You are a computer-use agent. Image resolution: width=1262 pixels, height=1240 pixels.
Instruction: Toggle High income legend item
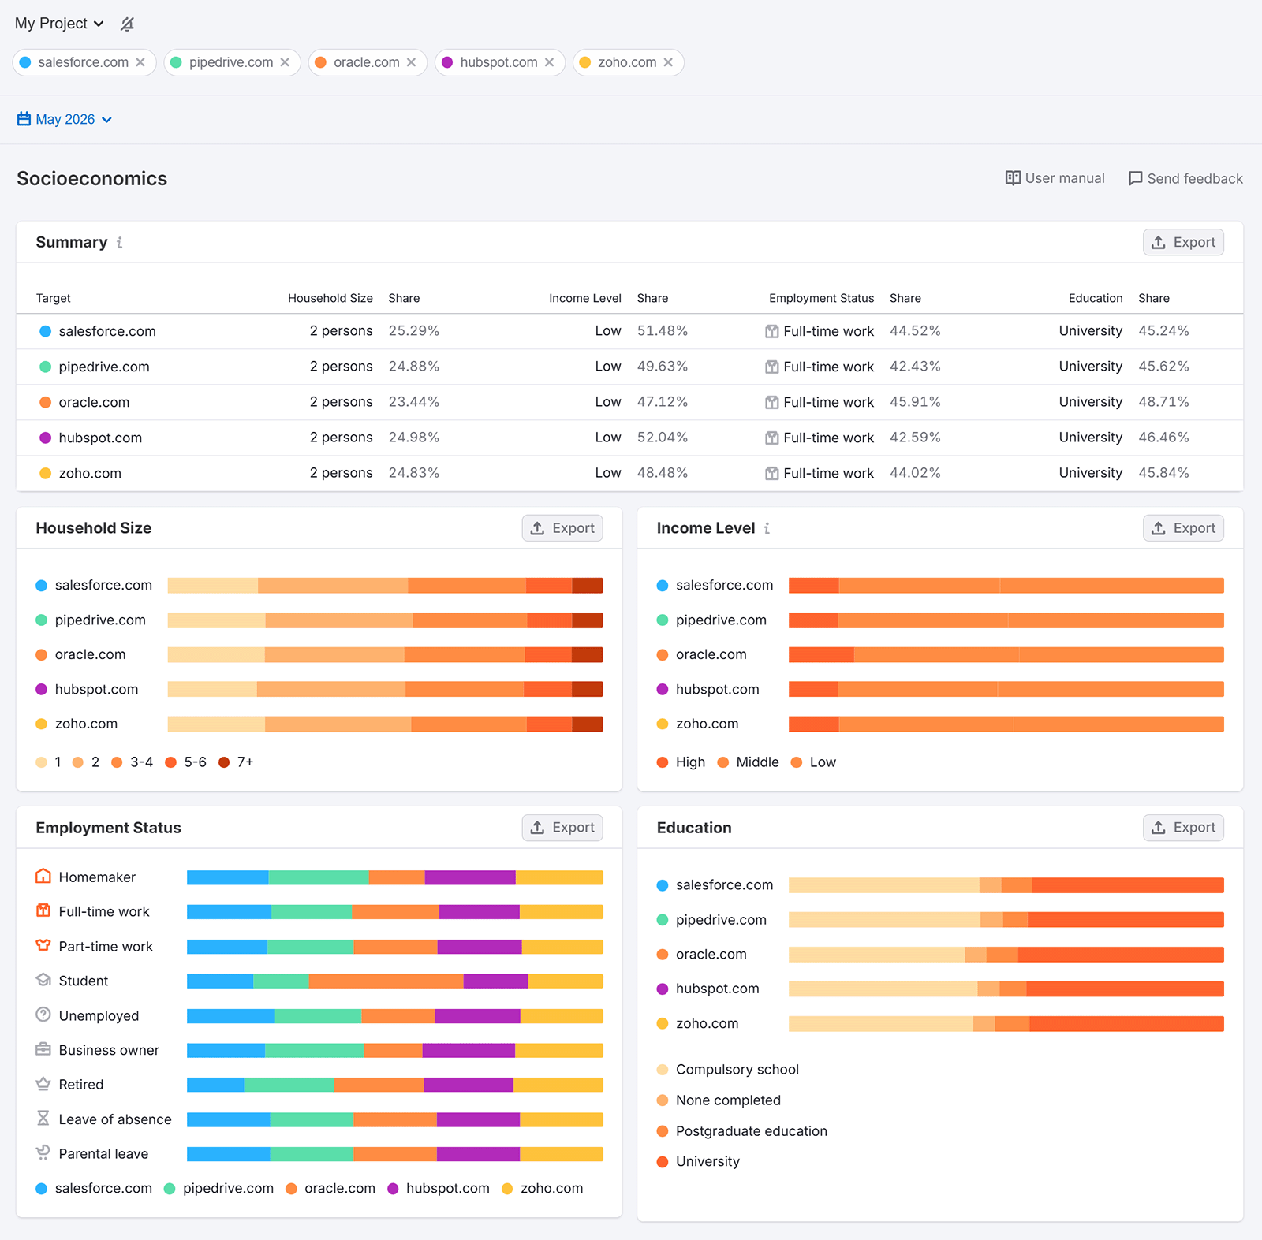tap(681, 762)
